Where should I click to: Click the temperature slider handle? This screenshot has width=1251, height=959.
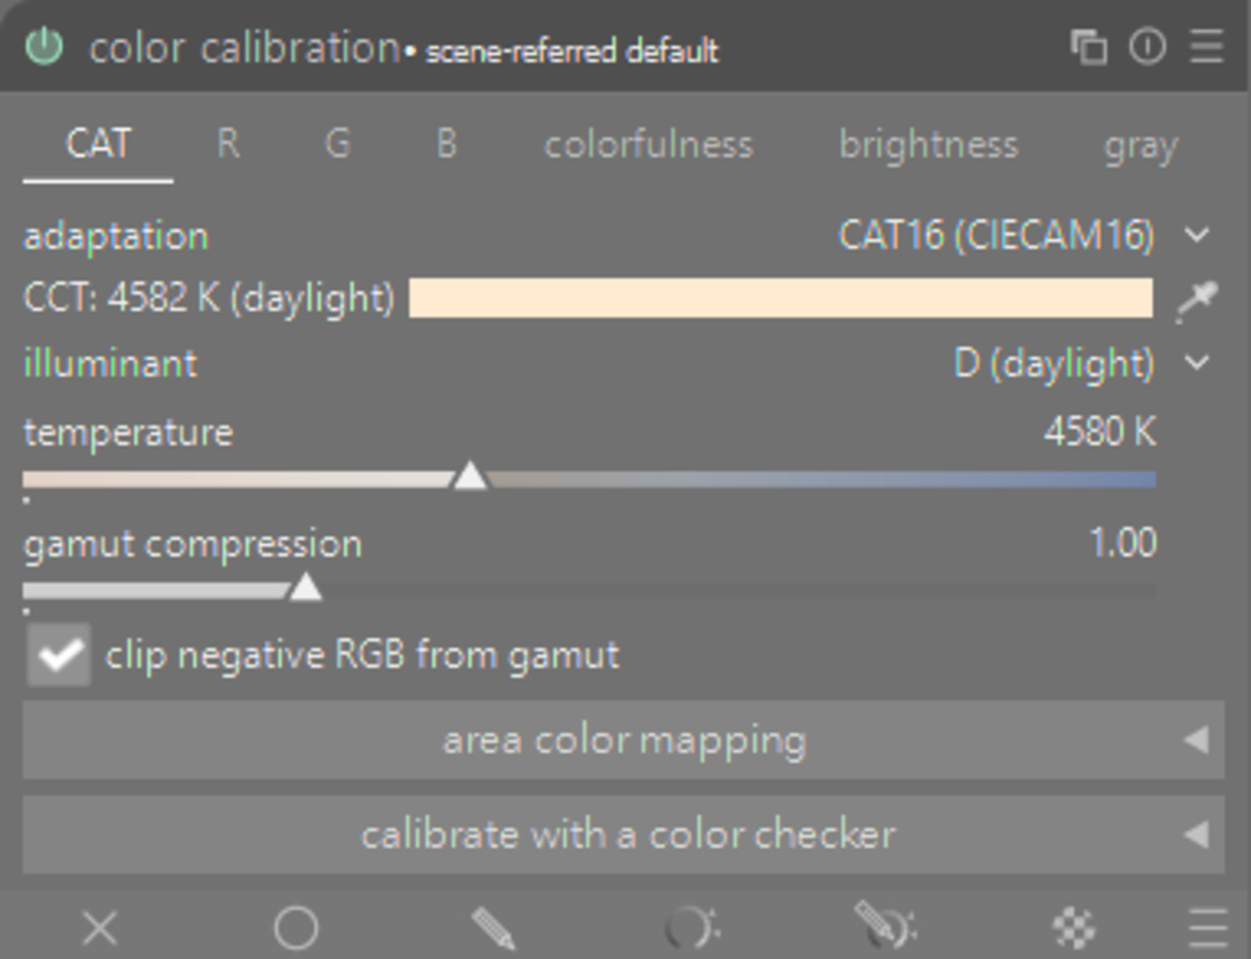click(470, 477)
